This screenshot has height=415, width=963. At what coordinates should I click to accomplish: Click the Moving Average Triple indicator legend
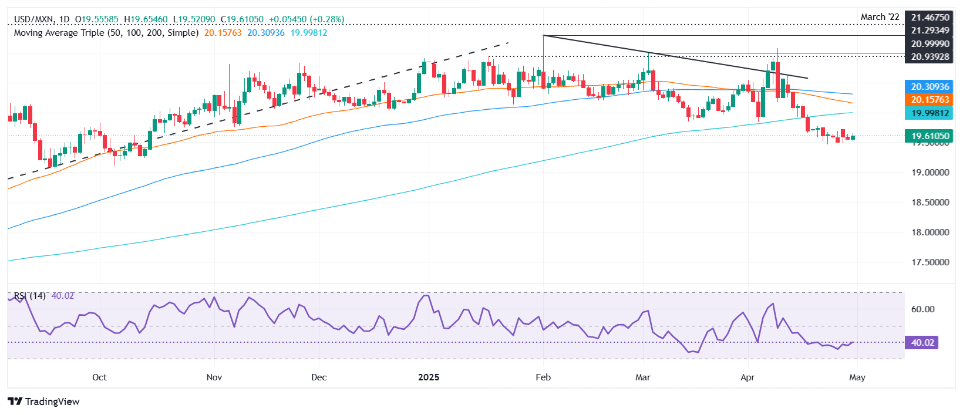pos(106,33)
